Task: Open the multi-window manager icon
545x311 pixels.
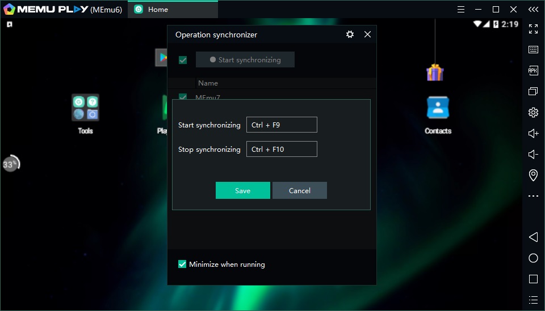Action: coord(533,91)
